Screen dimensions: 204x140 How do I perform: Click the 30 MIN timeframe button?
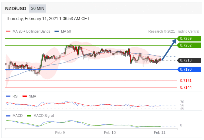tap(37, 8)
